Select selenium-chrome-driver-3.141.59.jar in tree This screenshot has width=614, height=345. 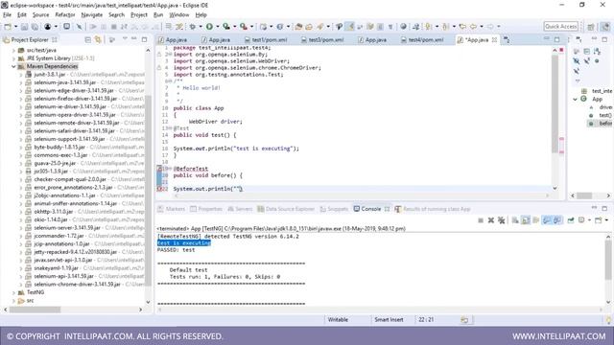point(77,285)
